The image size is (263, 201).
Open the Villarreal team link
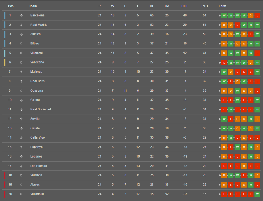coord(36,53)
